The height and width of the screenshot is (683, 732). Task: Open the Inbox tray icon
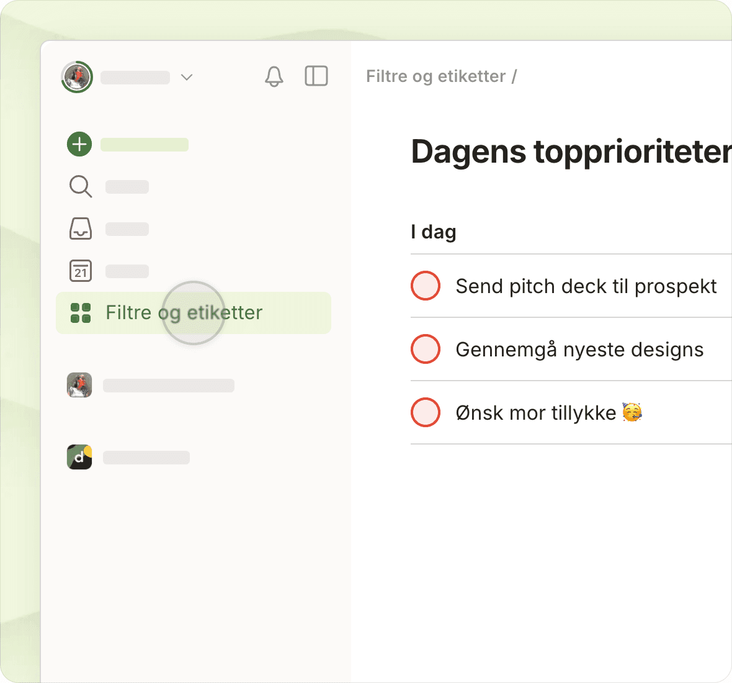(81, 228)
